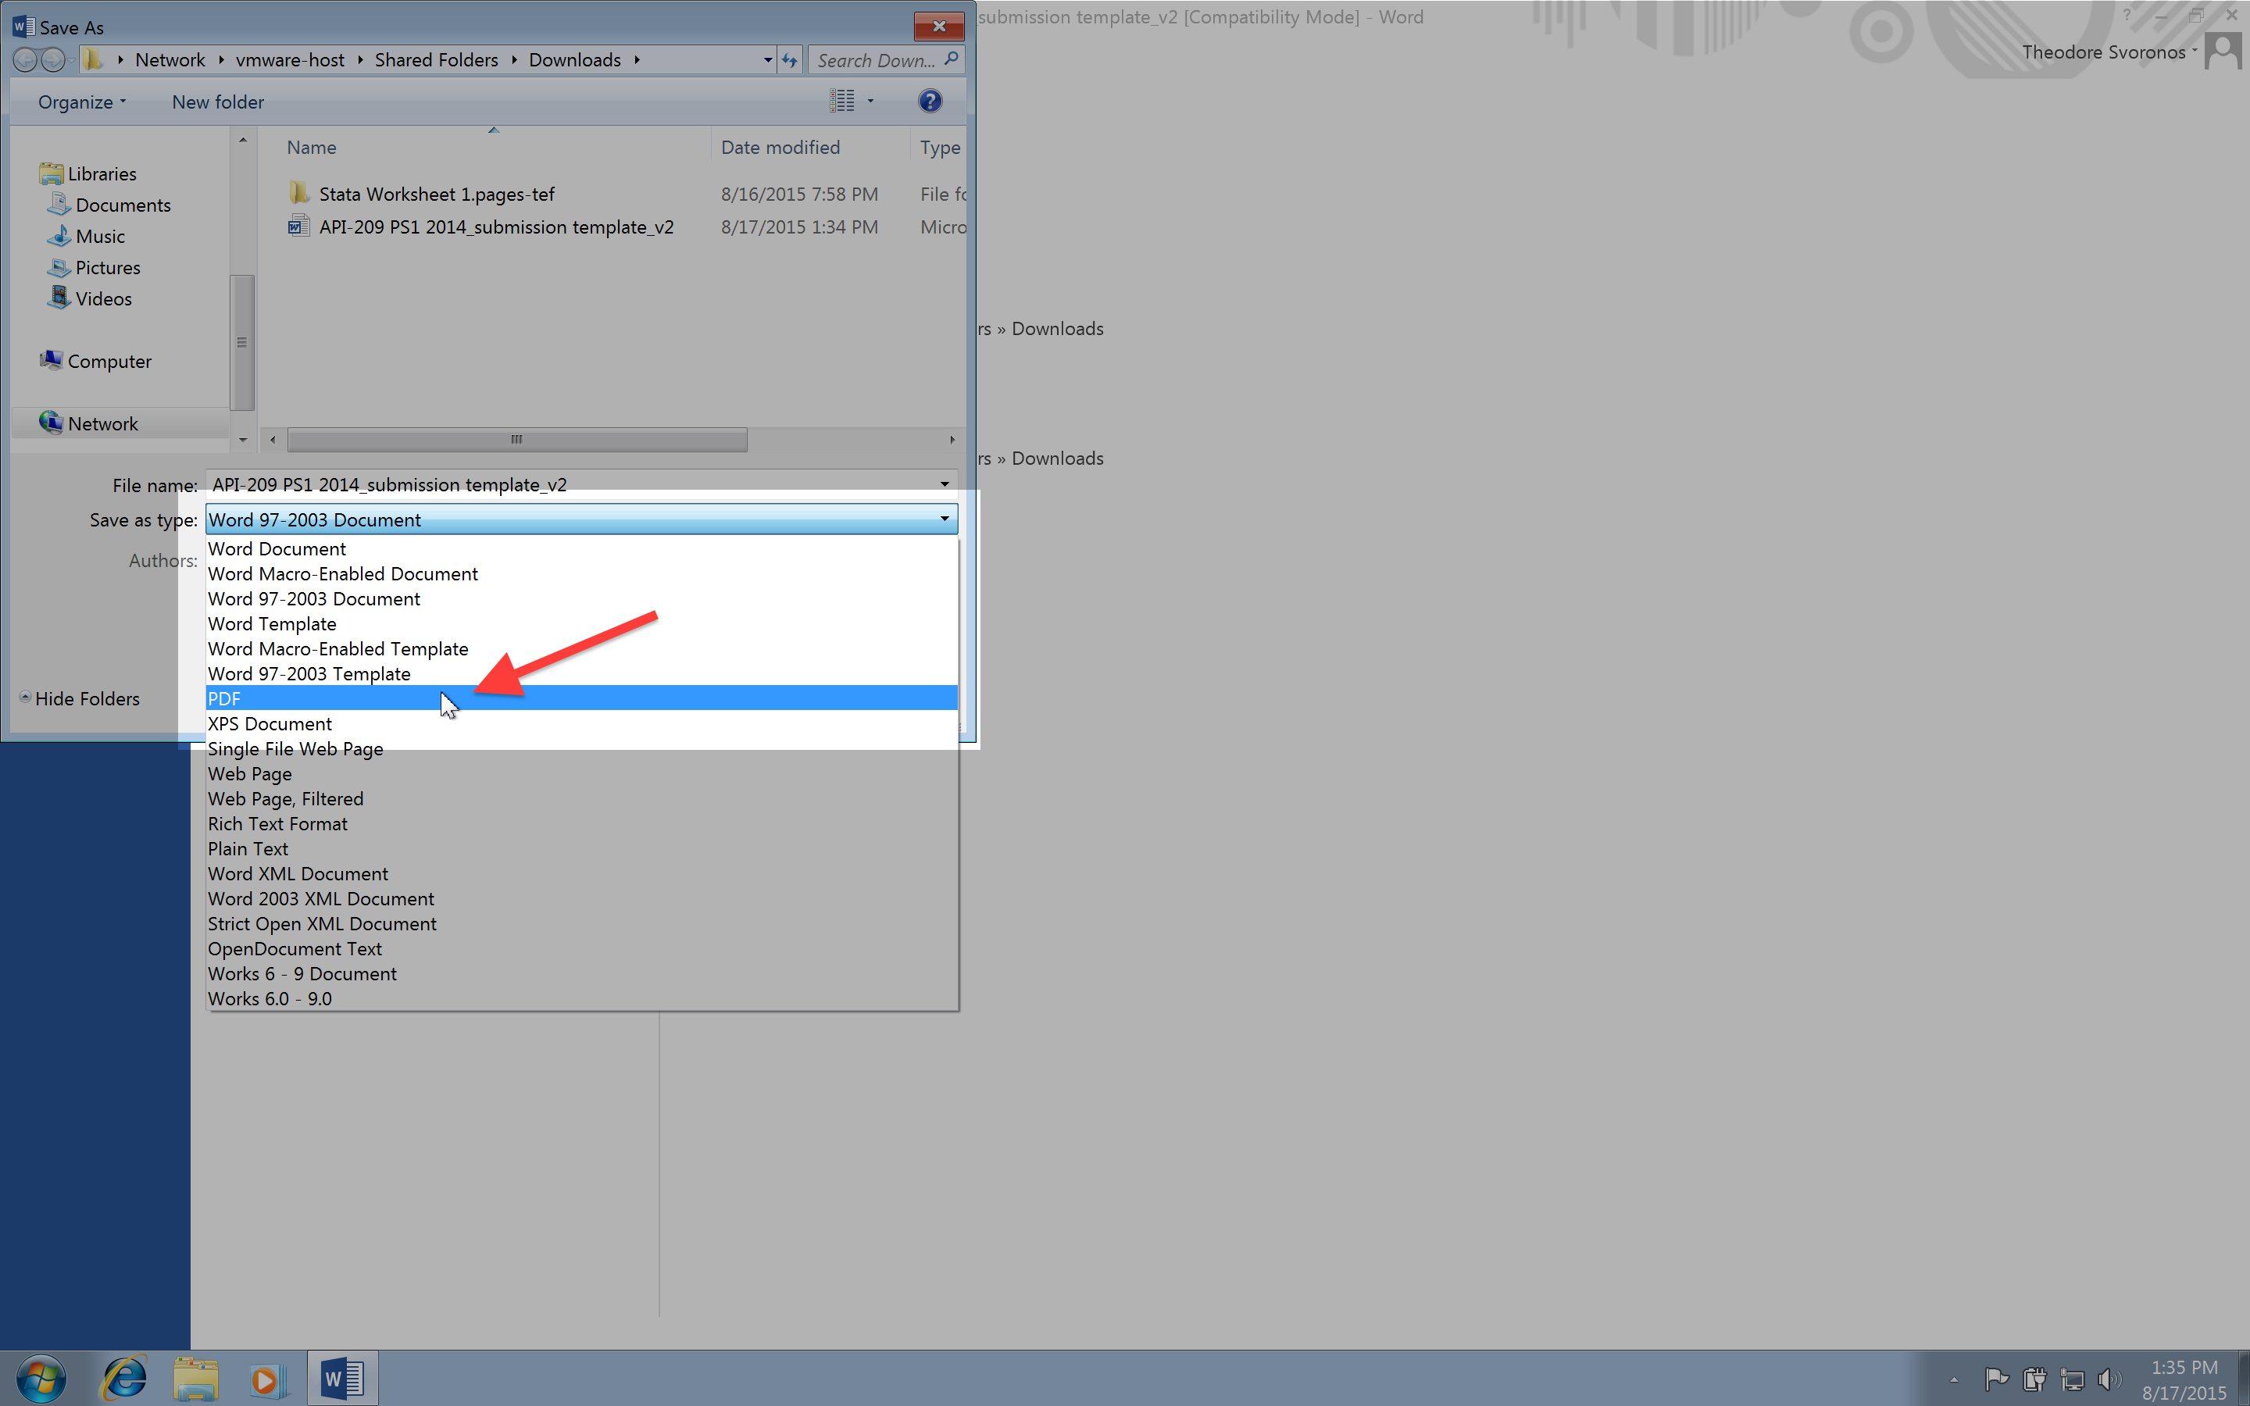
Task: Select Works 6 - 9 Document
Action: click(x=581, y=975)
